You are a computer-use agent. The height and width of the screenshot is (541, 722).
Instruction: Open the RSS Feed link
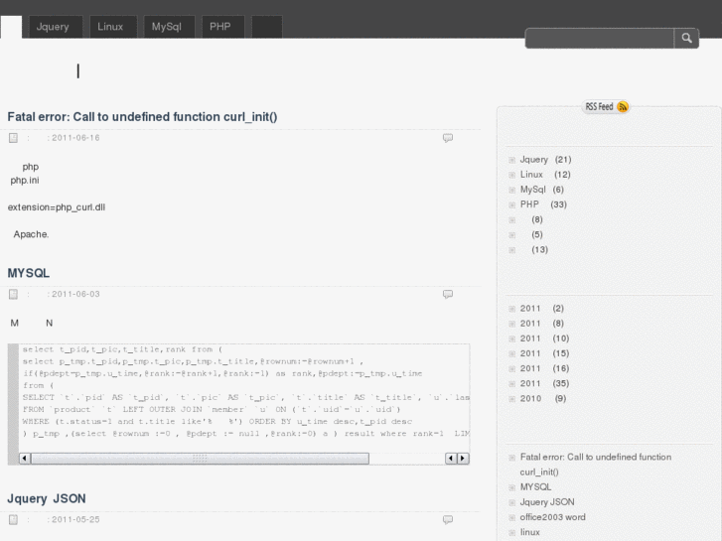(x=606, y=107)
